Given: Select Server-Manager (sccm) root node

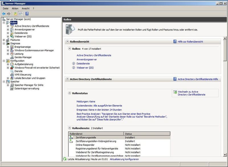Looking at the screenshot, I should click(19, 19).
